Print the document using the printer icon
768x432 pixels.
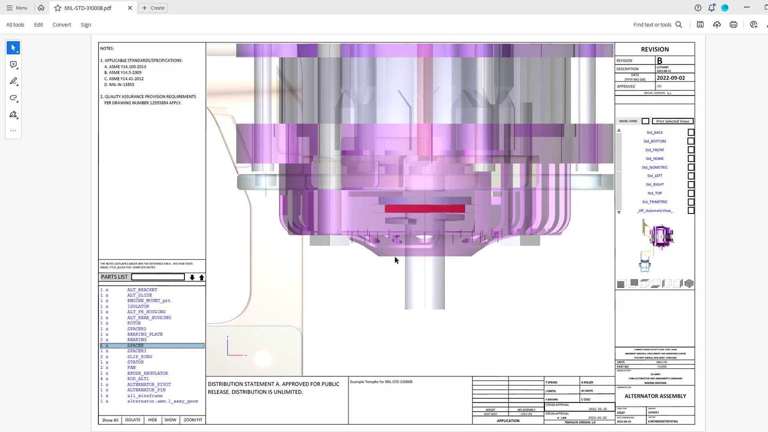[x=733, y=24]
